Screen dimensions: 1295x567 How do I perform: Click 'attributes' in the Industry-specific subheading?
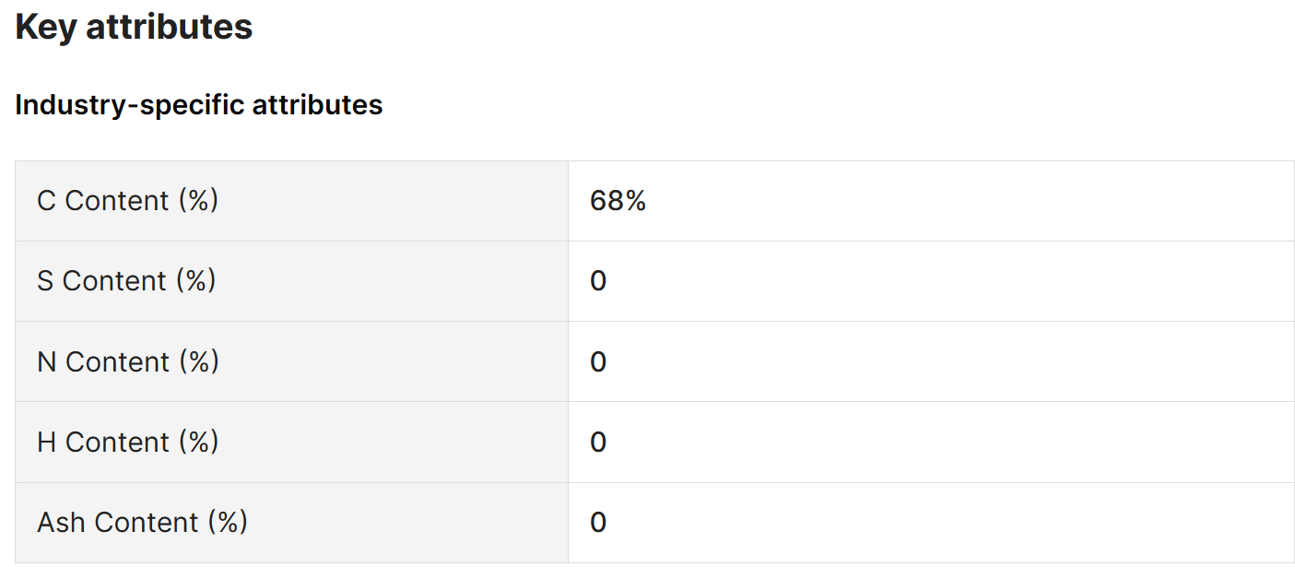[318, 105]
